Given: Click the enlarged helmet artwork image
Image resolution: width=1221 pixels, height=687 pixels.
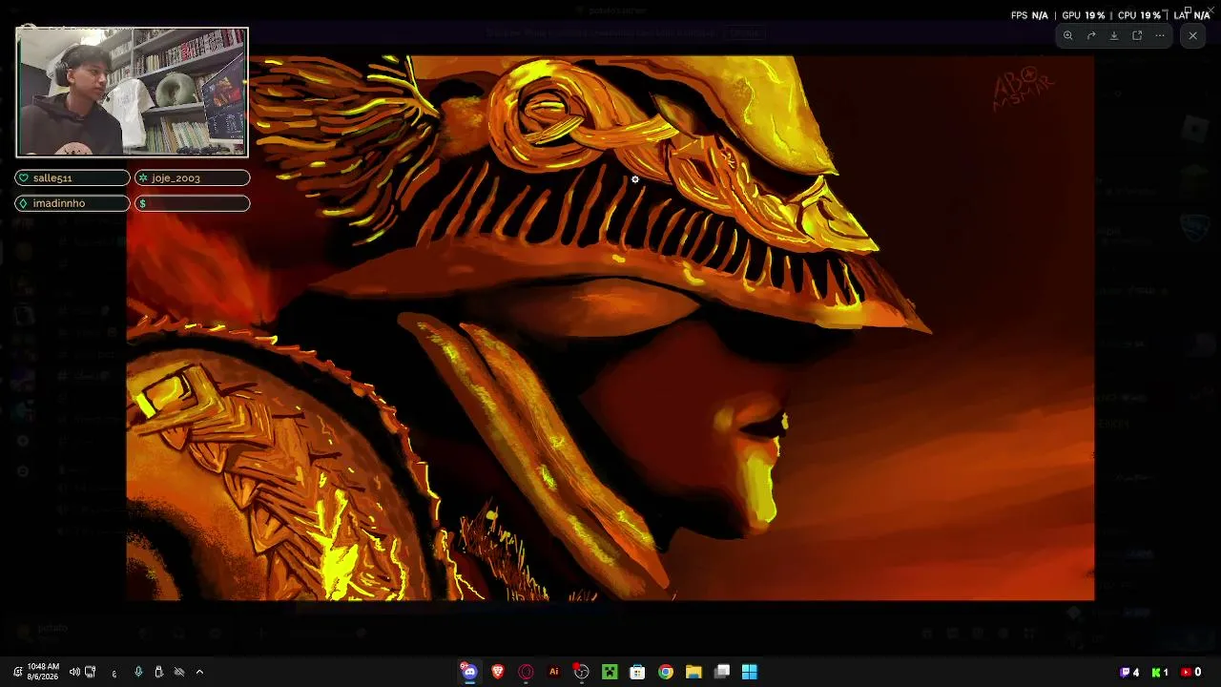Looking at the screenshot, I should pos(610,327).
